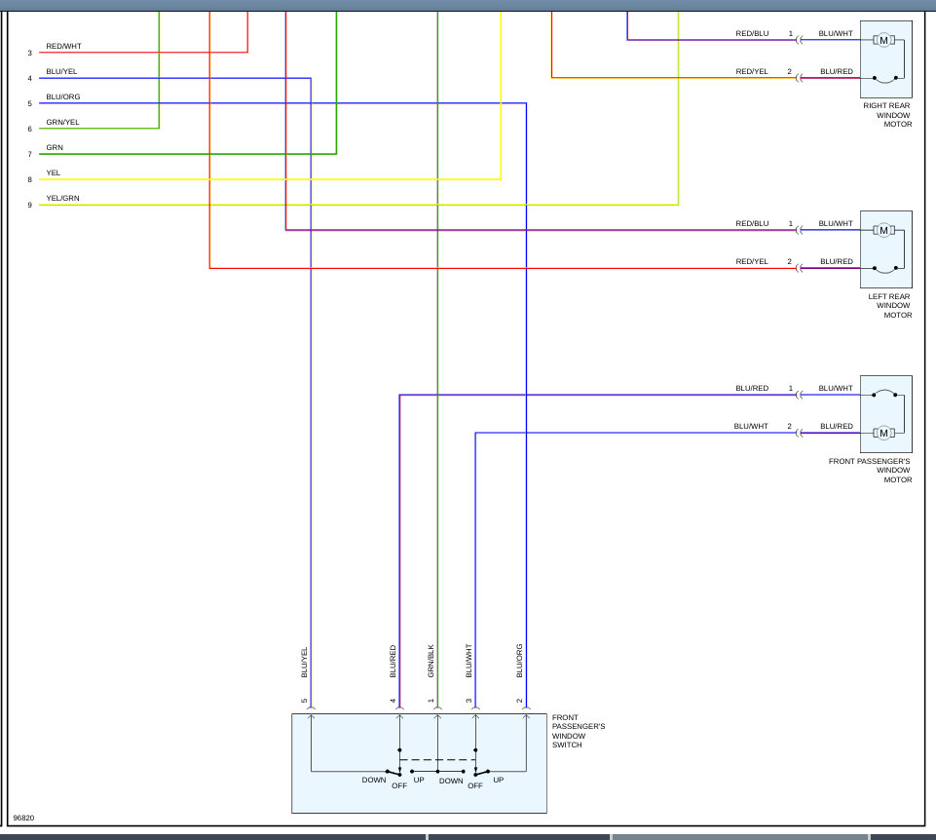Click the vertical BLU/WHT label above the switch
This screenshot has width=936, height=840.
tap(468, 661)
